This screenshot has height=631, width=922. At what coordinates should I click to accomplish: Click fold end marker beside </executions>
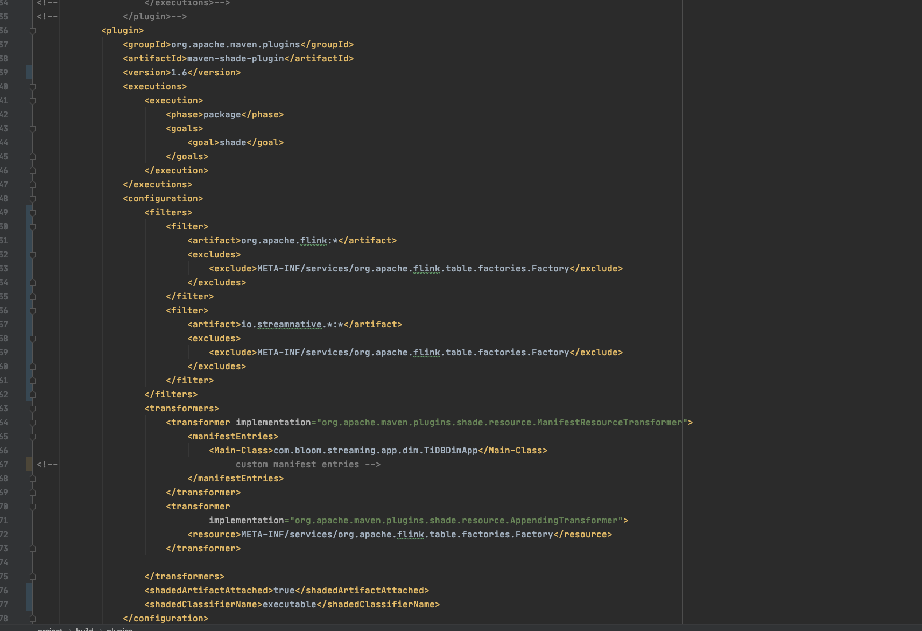point(32,185)
